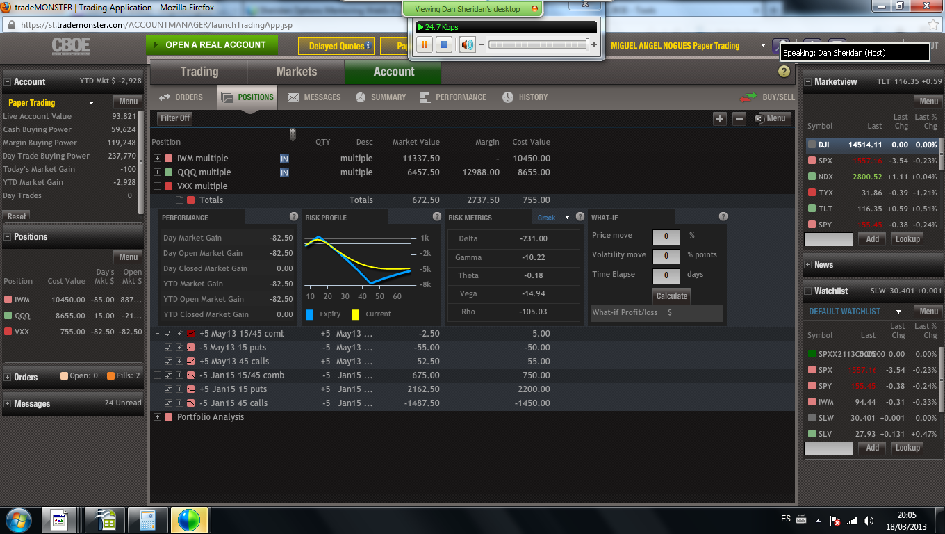This screenshot has width=945, height=534.
Task: Click the browser address bar URL
Action: 156,24
